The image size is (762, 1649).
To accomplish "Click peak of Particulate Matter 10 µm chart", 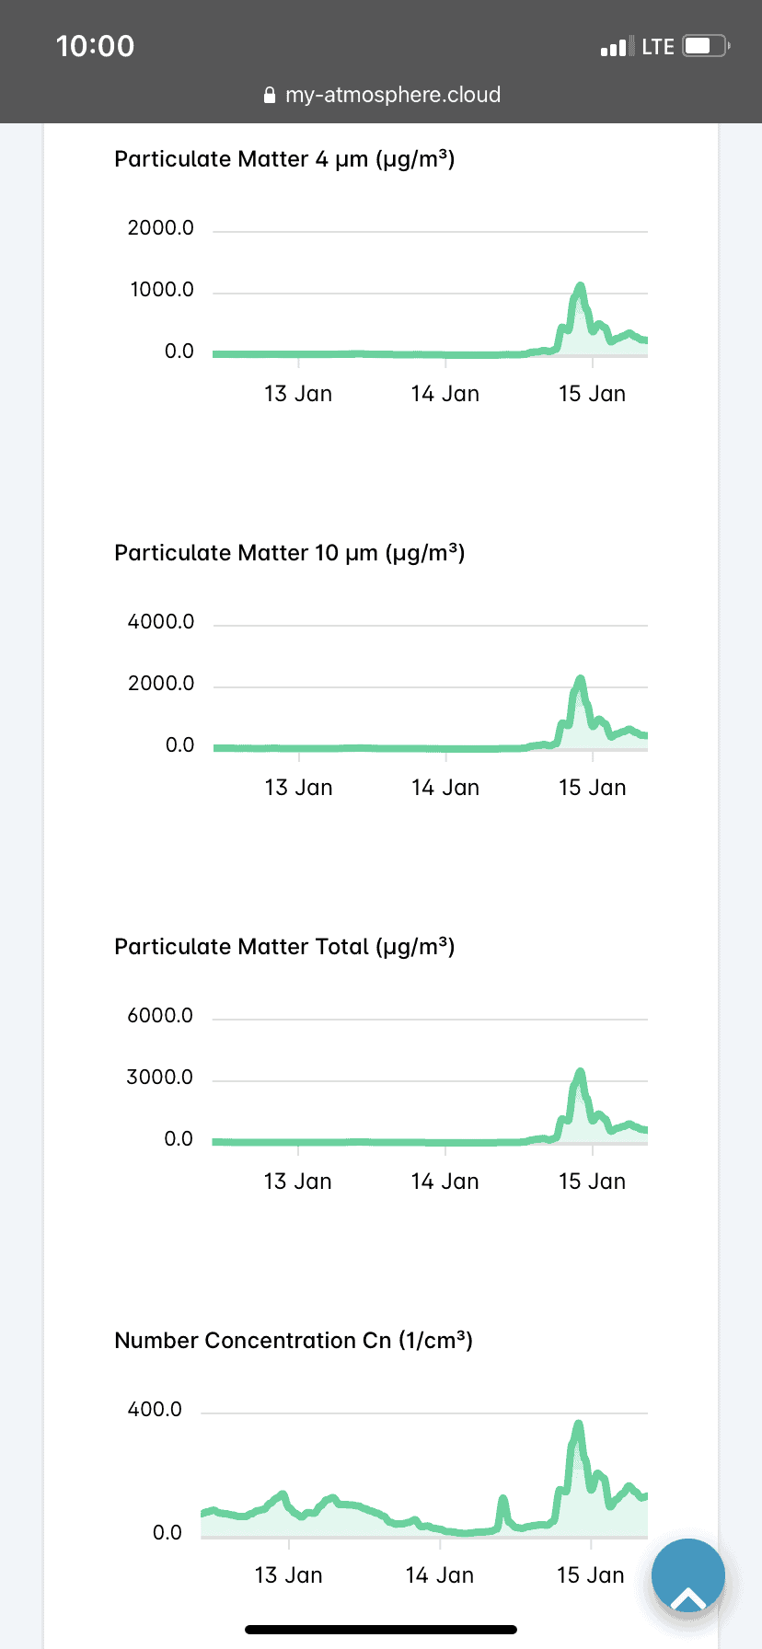I will coord(580,679).
